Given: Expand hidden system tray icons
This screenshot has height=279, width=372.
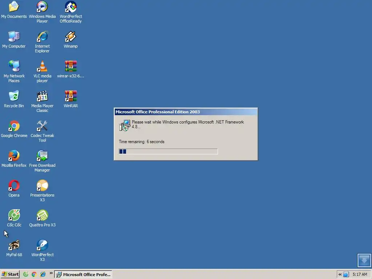Looking at the screenshot, I should click(x=340, y=274).
